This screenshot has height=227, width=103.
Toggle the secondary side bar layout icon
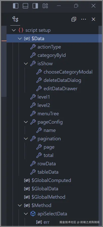pos(35,6)
